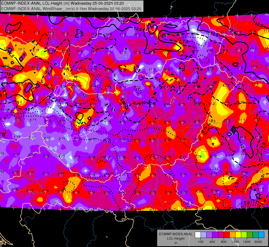Click the wind shear value '13.4'

(254, 66)
